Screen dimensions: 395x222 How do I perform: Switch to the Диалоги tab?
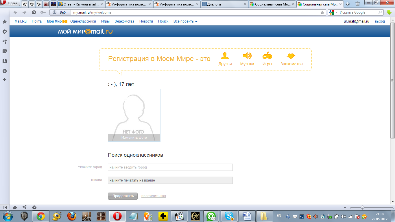[x=224, y=4]
